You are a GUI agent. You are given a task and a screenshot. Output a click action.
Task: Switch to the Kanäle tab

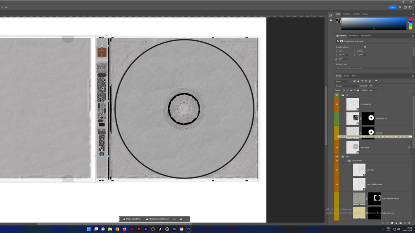(x=346, y=76)
